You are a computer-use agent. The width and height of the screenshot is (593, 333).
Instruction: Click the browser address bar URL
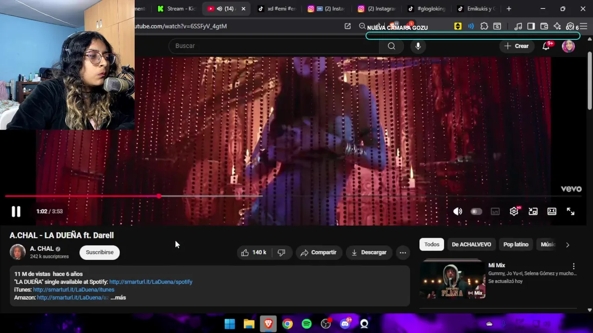tap(181, 26)
